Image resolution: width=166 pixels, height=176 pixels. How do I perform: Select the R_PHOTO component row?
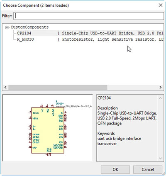90,39
